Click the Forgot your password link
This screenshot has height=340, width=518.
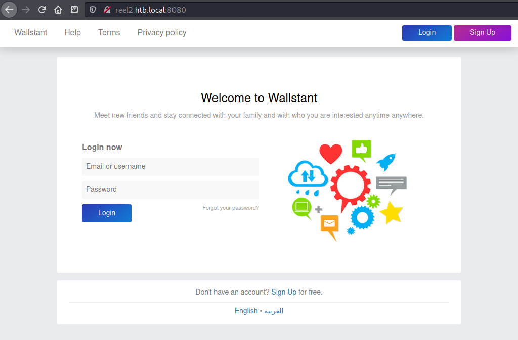[x=231, y=208]
